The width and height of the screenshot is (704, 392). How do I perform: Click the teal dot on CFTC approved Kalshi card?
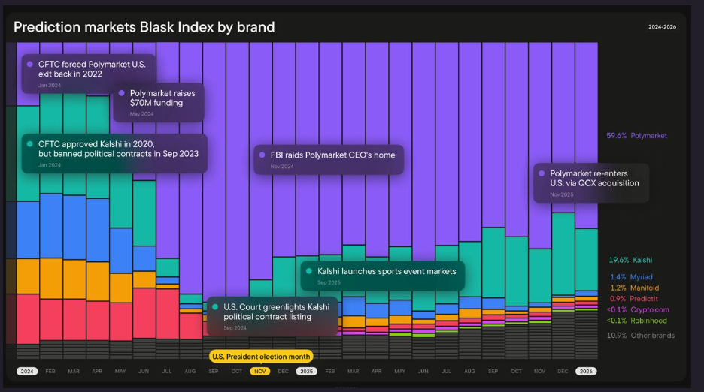(30, 144)
